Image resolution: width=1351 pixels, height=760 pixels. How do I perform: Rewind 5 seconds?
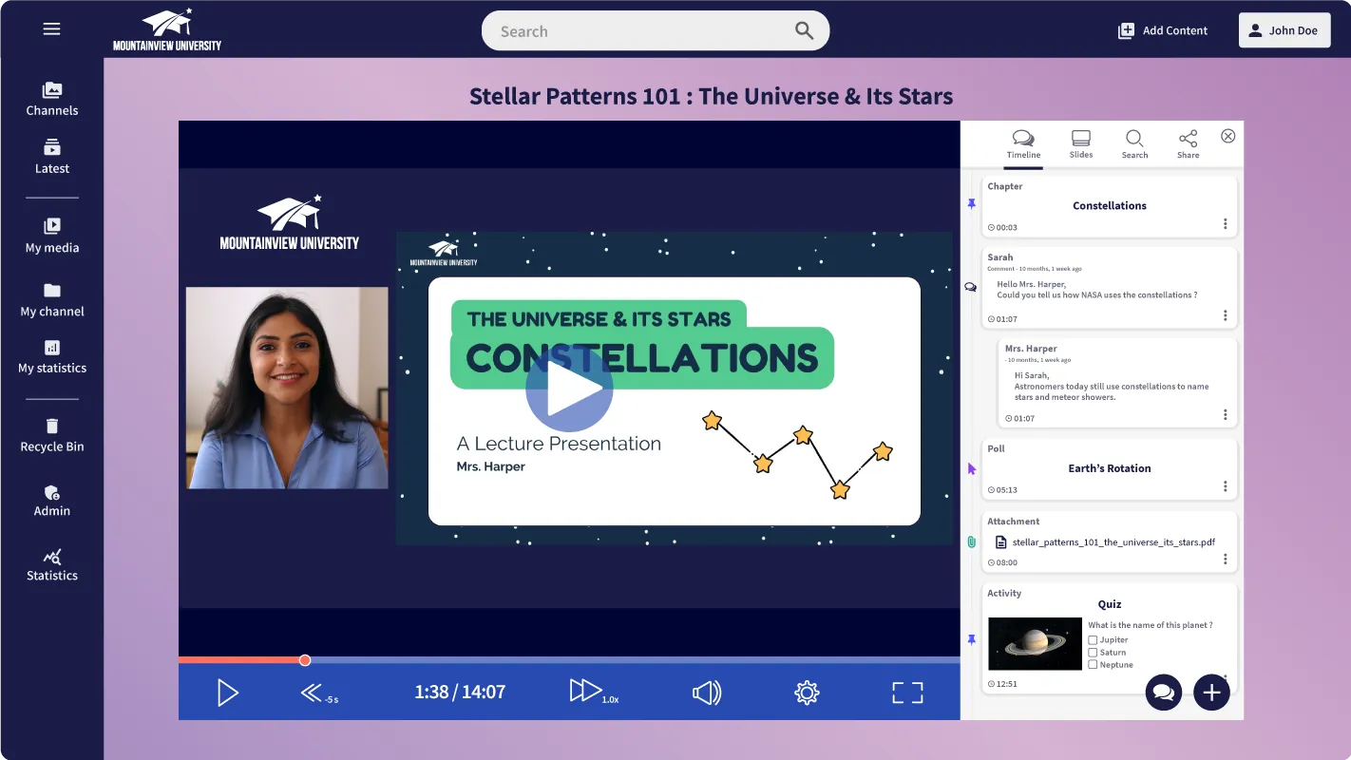coord(318,693)
